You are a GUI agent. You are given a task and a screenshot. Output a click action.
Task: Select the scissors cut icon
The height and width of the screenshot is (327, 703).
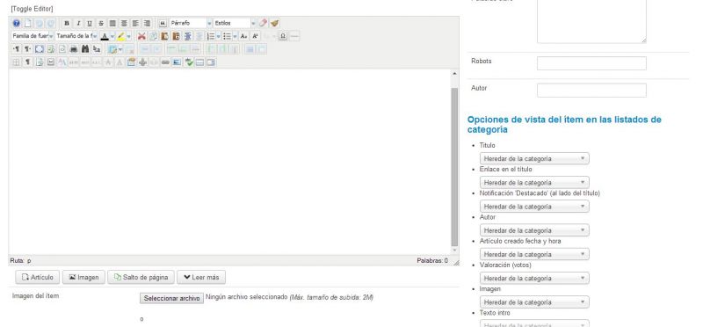141,36
